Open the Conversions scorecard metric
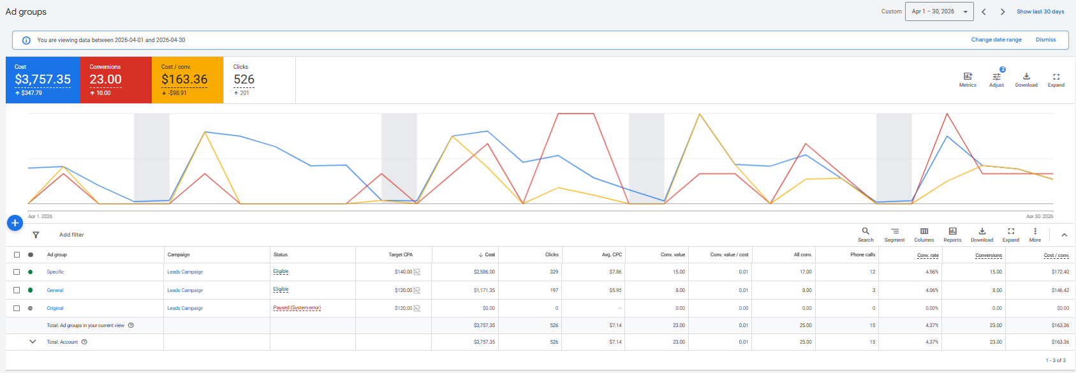1076x373 pixels. (x=115, y=80)
